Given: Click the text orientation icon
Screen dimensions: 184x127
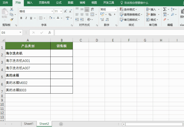Looking at the screenshot, I should (89, 20).
